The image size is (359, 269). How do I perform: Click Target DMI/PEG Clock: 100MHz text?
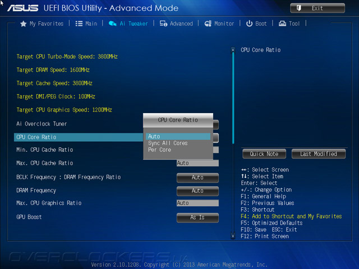56,96
